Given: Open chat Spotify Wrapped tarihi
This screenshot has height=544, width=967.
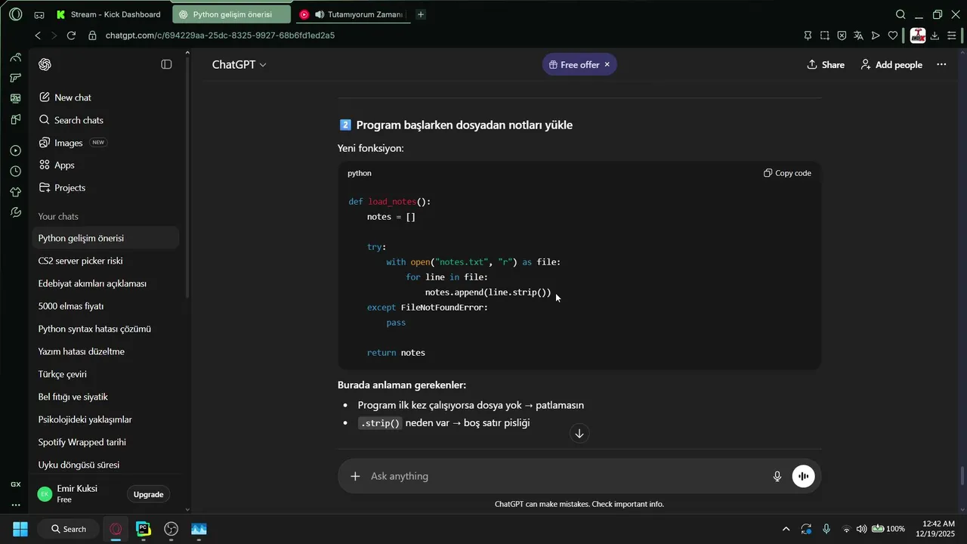Looking at the screenshot, I should pos(107,442).
